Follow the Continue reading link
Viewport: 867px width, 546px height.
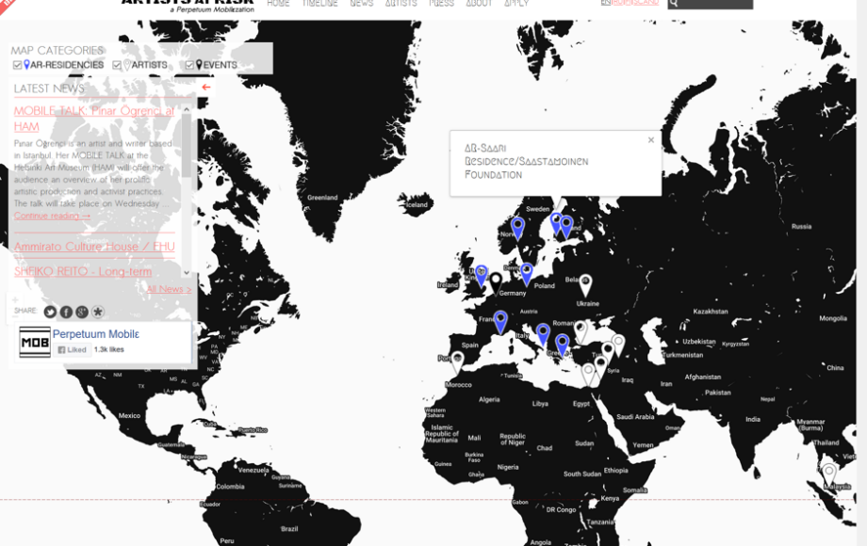pos(52,216)
